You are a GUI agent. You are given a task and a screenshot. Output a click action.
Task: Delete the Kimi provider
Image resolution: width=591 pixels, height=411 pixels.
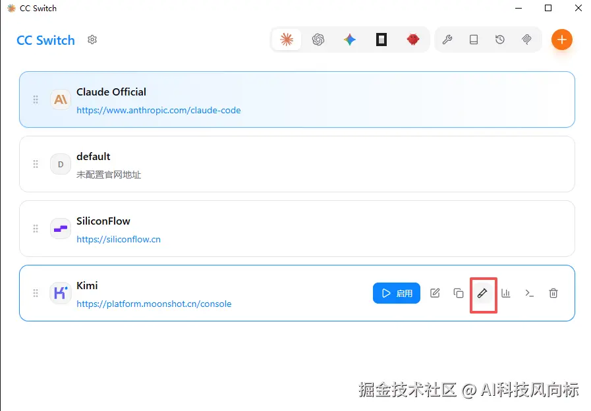tap(553, 293)
